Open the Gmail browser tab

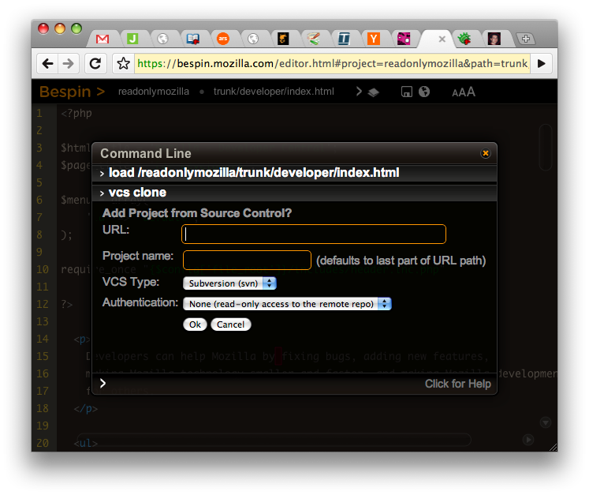click(103, 39)
